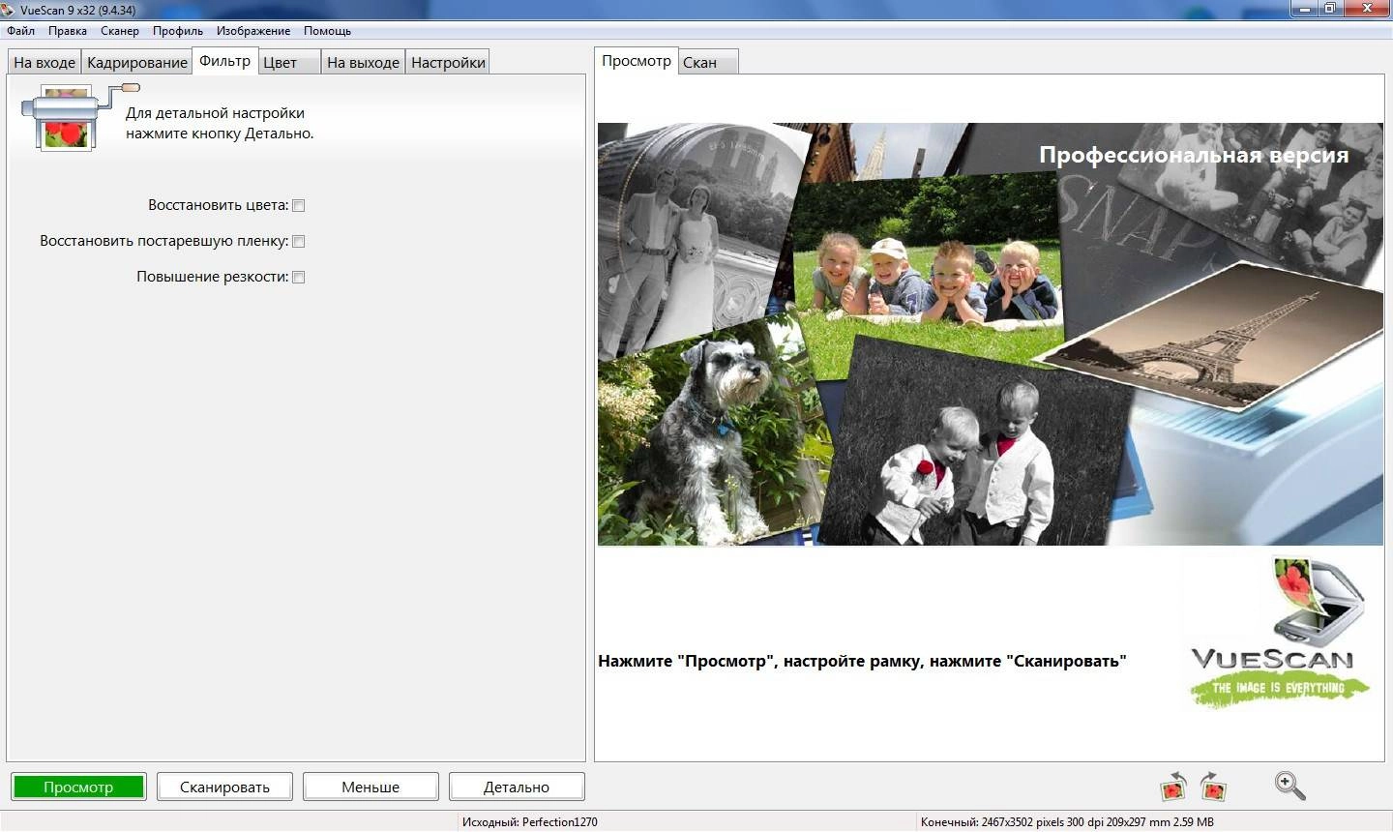Click the Меньше button
The image size is (1393, 832).
(x=370, y=787)
